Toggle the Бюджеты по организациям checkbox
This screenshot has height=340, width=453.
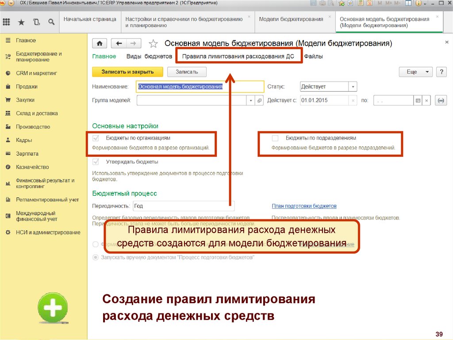pyautogui.click(x=96, y=138)
